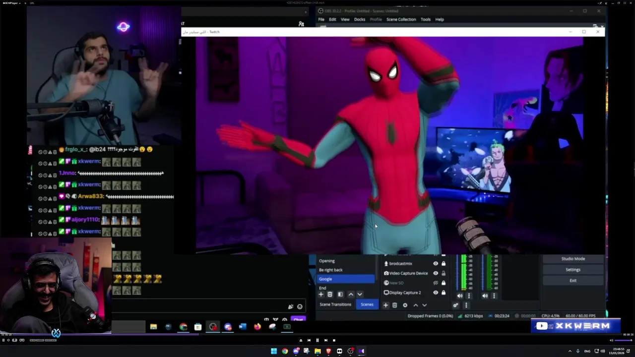Skip to previous item in media player

tap(309, 340)
